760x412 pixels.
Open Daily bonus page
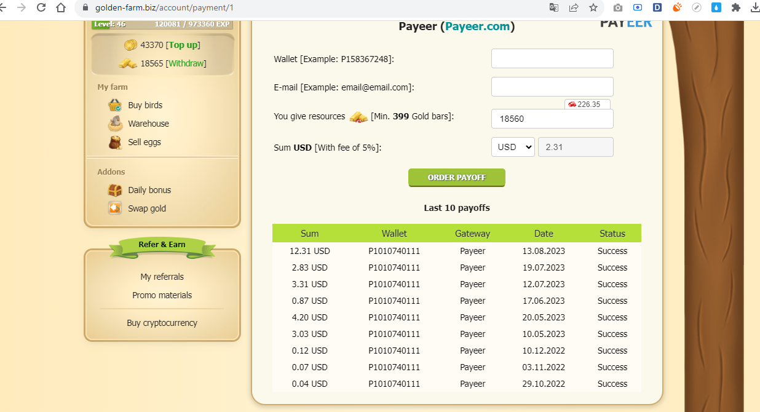[149, 190]
